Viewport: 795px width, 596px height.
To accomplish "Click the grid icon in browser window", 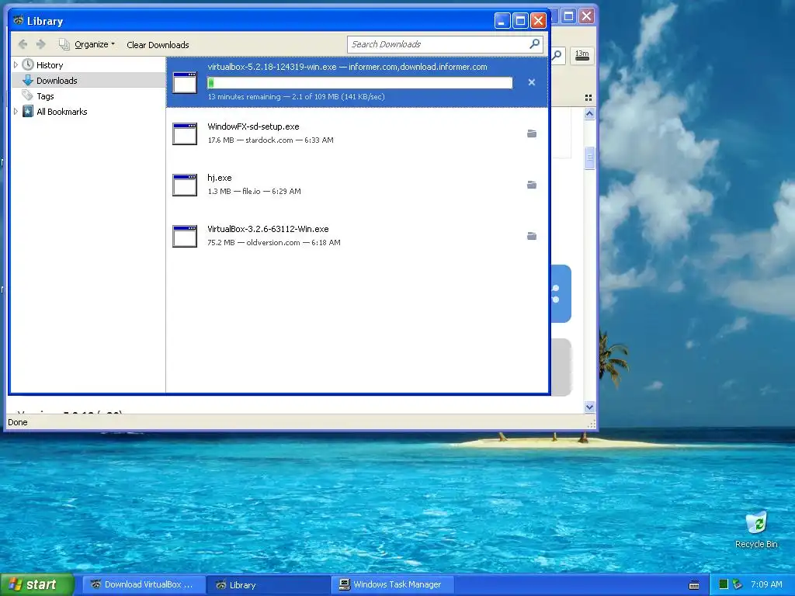I will [588, 98].
